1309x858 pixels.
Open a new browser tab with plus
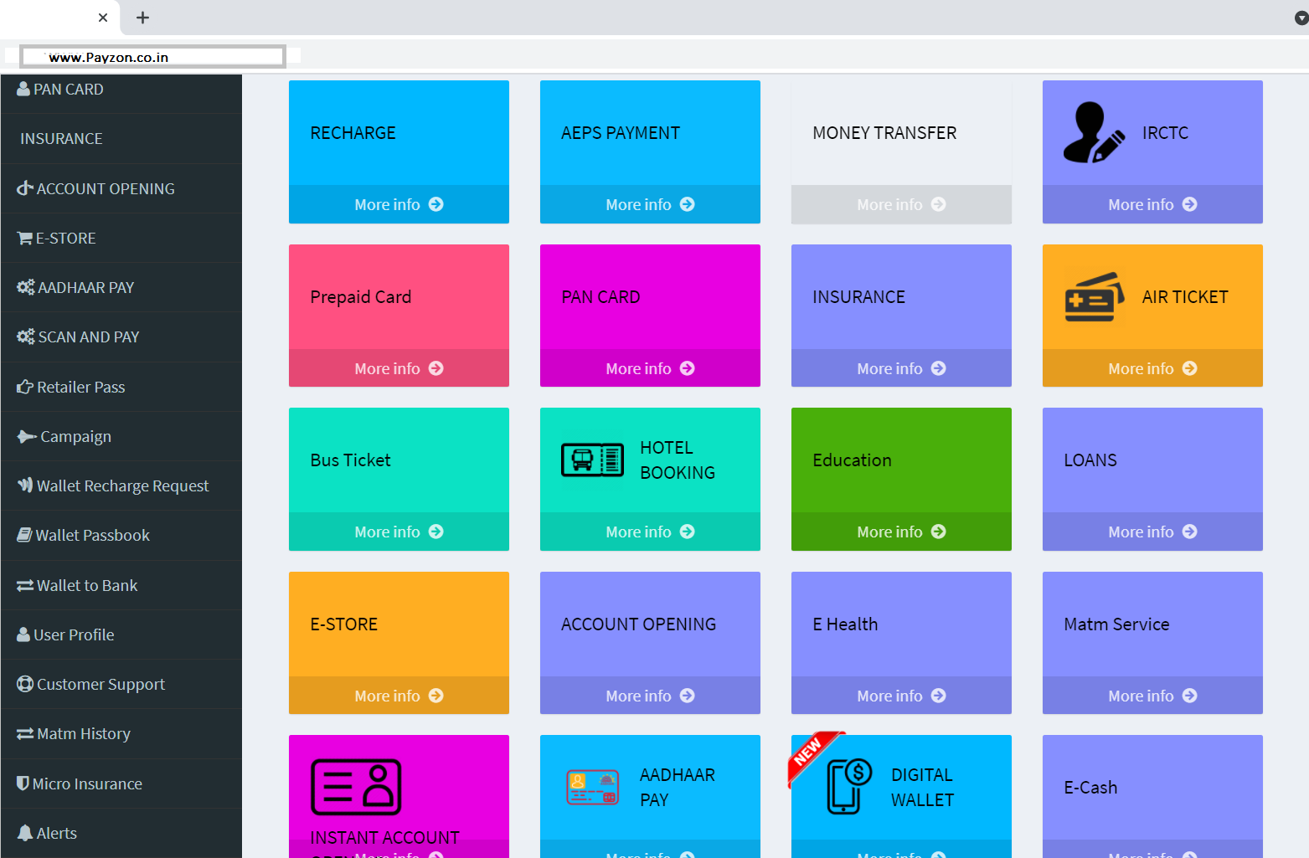pos(142,18)
